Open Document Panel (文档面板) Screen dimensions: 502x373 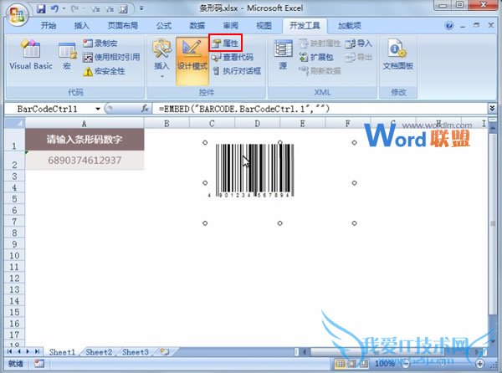[x=398, y=54]
